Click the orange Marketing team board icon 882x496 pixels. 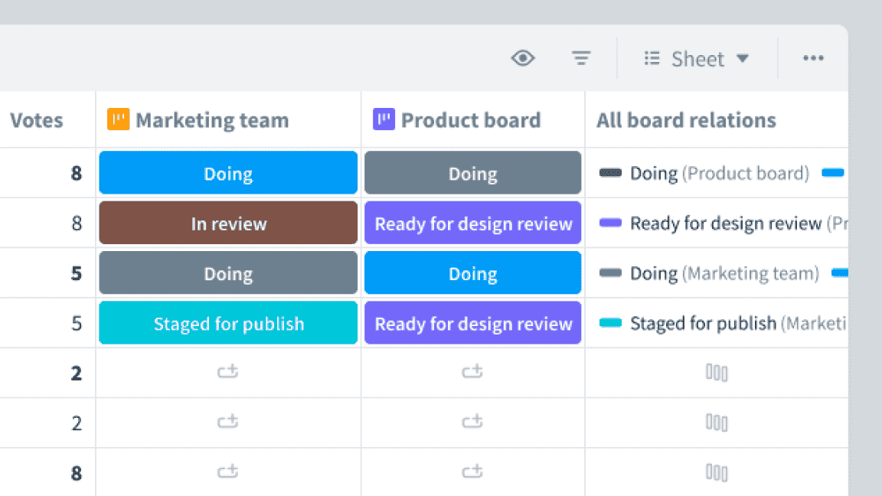(x=118, y=119)
